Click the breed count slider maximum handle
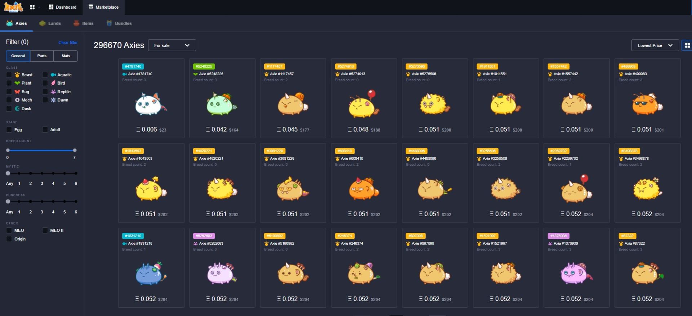The image size is (692, 316). (x=75, y=150)
